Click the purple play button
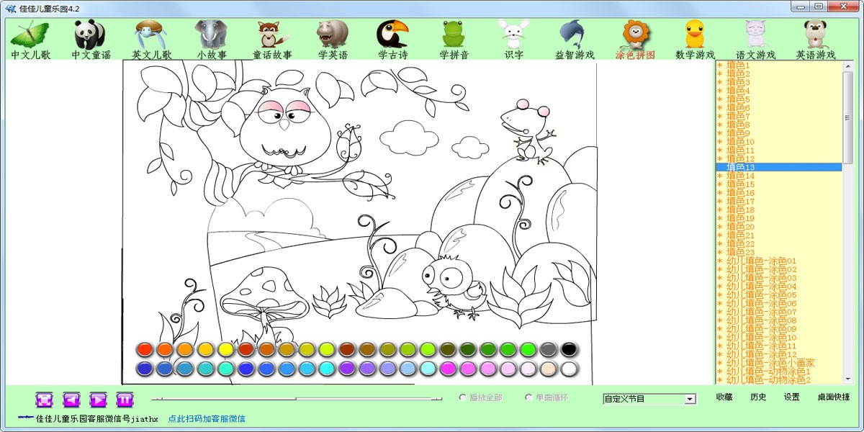The image size is (864, 432). click(x=98, y=399)
